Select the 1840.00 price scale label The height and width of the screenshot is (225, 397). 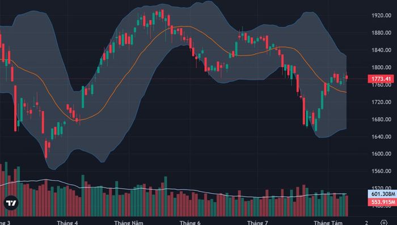[381, 50]
